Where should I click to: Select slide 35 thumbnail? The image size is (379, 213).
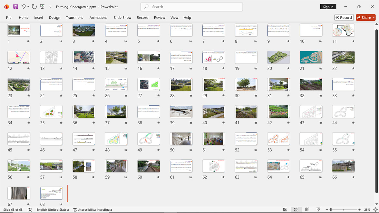[51, 112]
